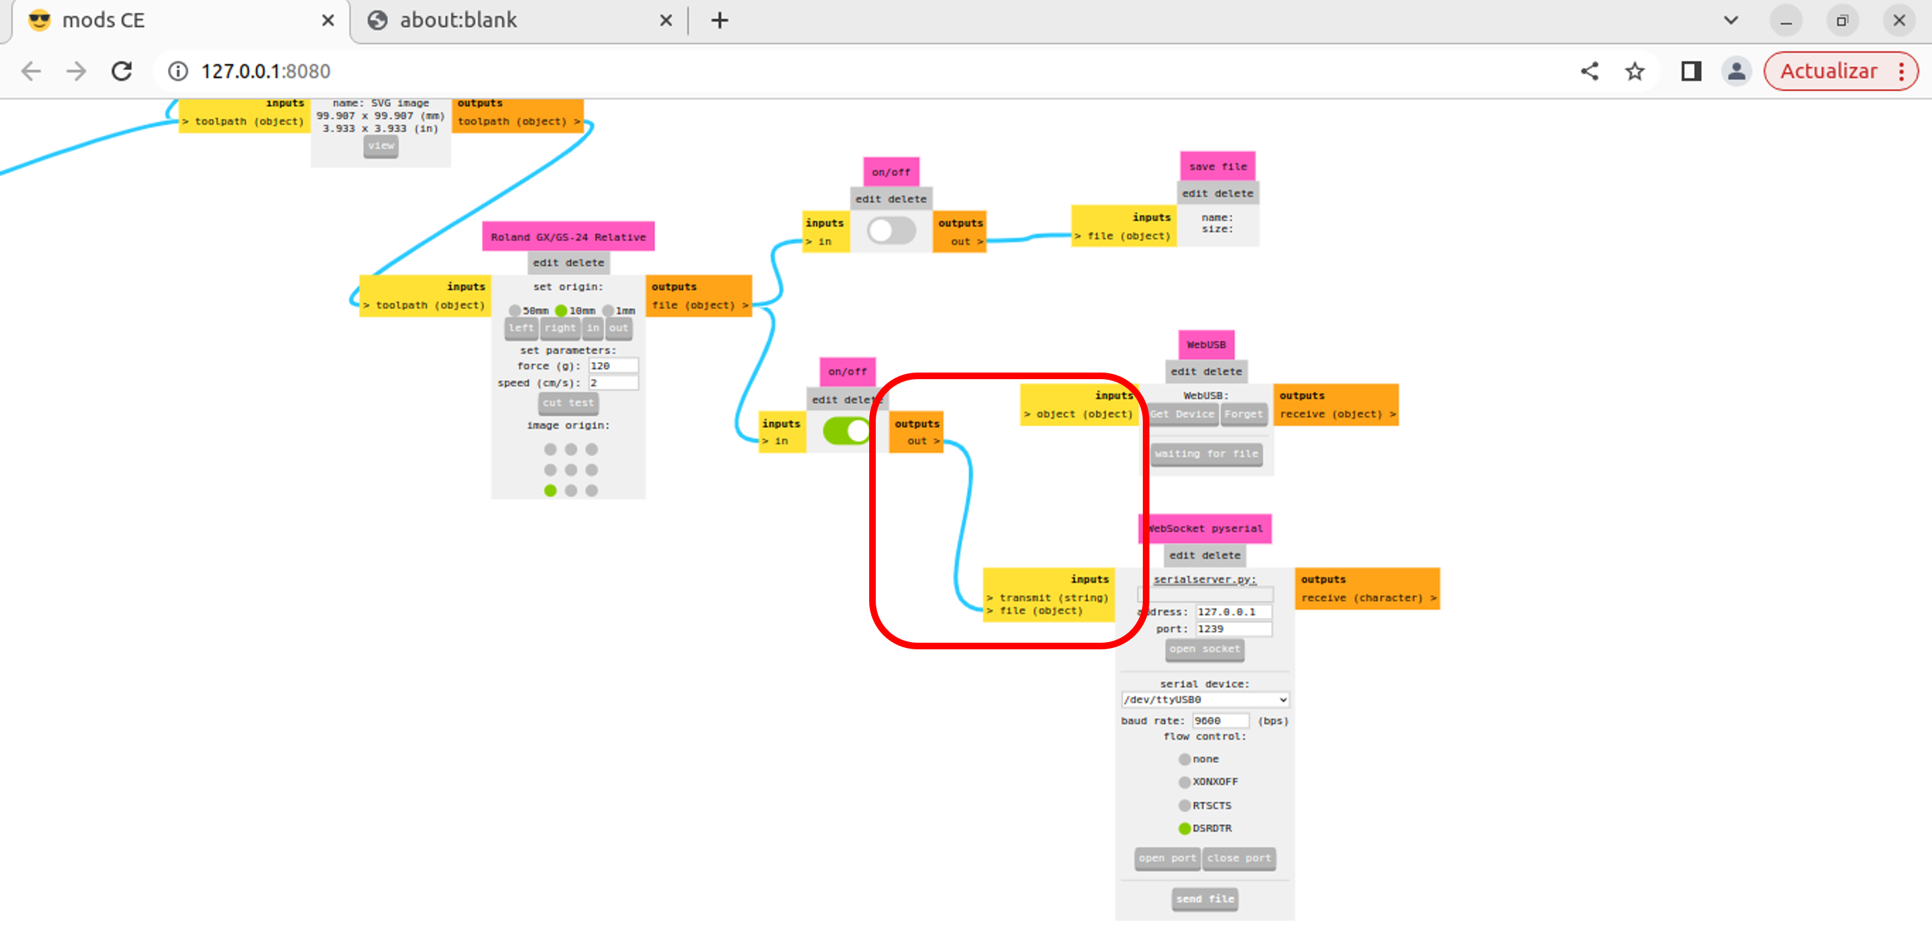
Task: Switch to the about:blank tab
Action: 457,20
